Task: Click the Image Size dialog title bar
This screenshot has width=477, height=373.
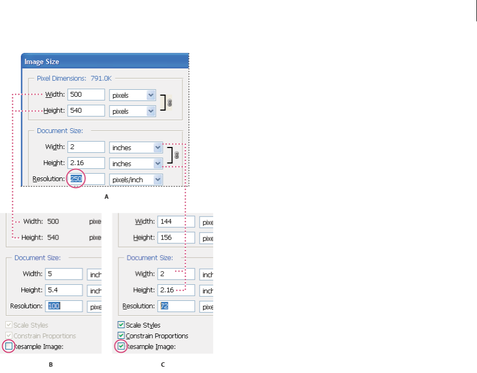Action: click(x=105, y=61)
